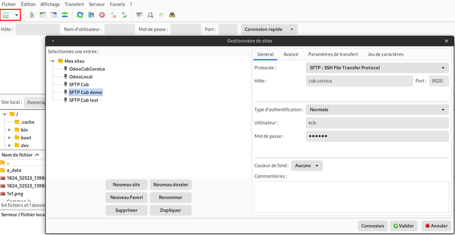Select the SFTP Cub demo site entry

[86, 93]
